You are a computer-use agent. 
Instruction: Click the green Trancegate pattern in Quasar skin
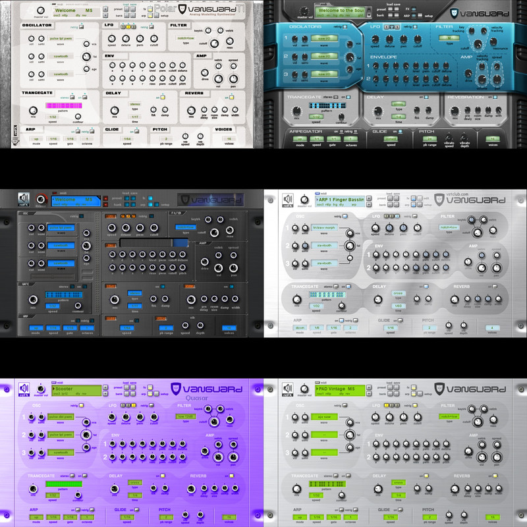(64, 484)
